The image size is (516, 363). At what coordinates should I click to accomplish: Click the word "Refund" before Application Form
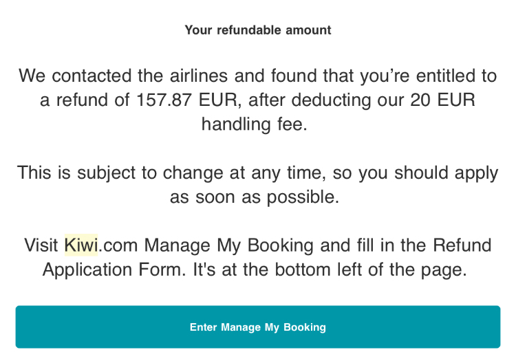[462, 245]
